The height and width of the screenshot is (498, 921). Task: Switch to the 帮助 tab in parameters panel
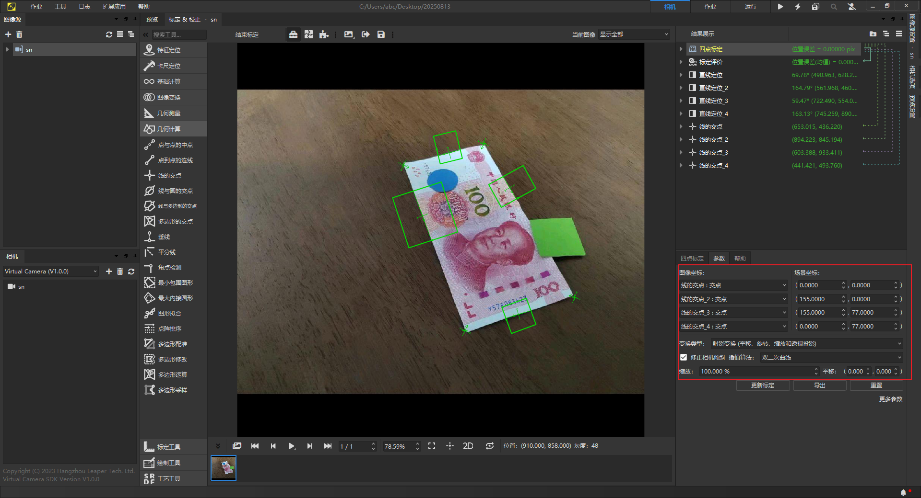point(740,259)
